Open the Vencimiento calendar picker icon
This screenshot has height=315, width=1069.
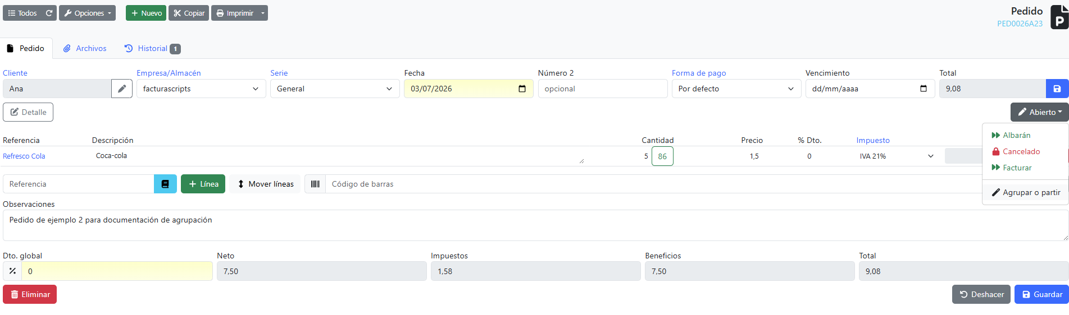(x=924, y=89)
